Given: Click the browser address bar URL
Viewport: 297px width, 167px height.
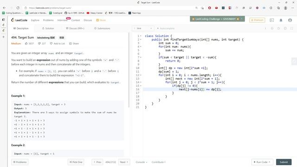Looking at the screenshot, I should coord(50,8).
